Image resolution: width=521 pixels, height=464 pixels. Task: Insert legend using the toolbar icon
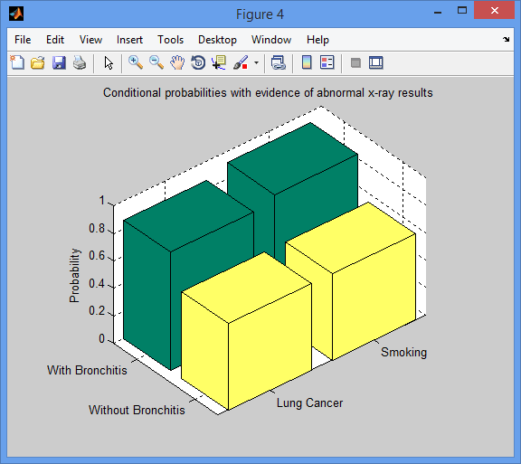[x=327, y=62]
